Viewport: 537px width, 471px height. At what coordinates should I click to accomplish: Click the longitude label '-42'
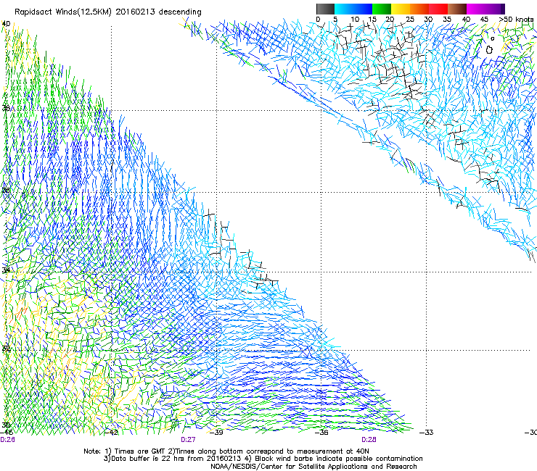click(111, 433)
